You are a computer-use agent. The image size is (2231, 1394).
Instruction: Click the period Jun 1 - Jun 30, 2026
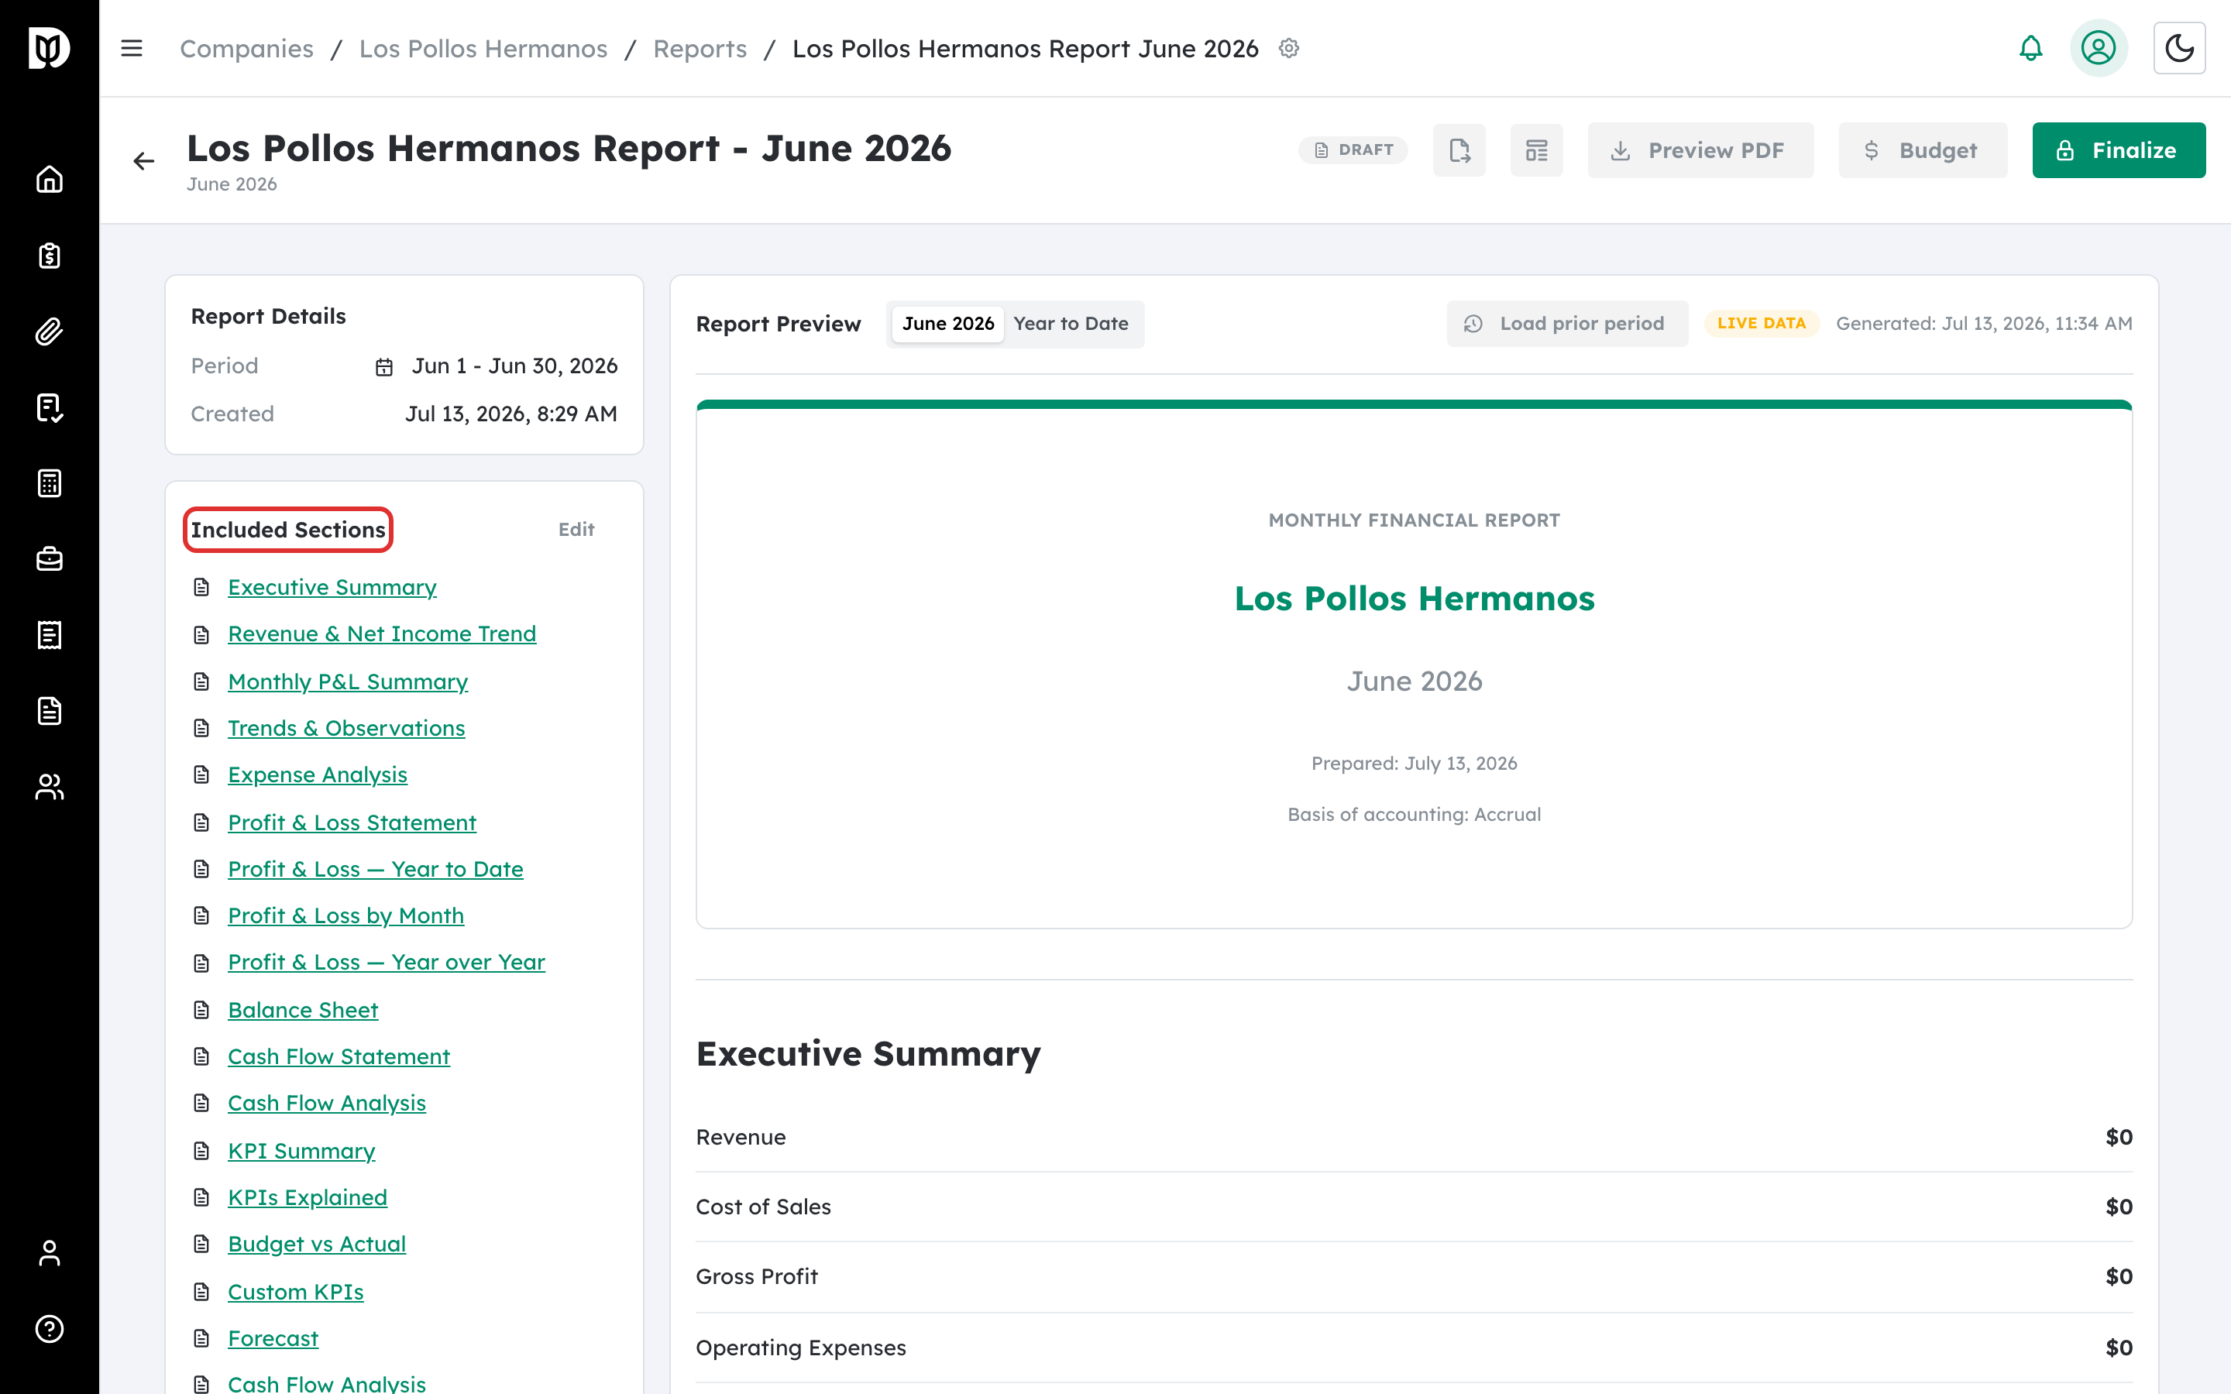(514, 366)
